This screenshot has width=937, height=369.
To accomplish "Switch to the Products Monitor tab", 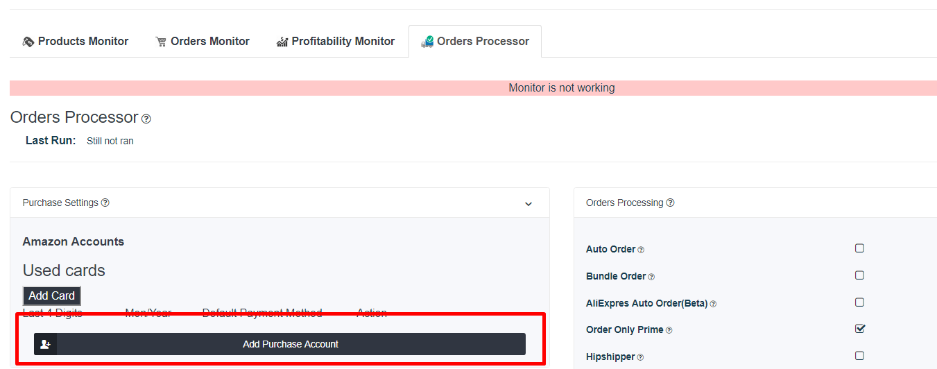I will tap(76, 42).
